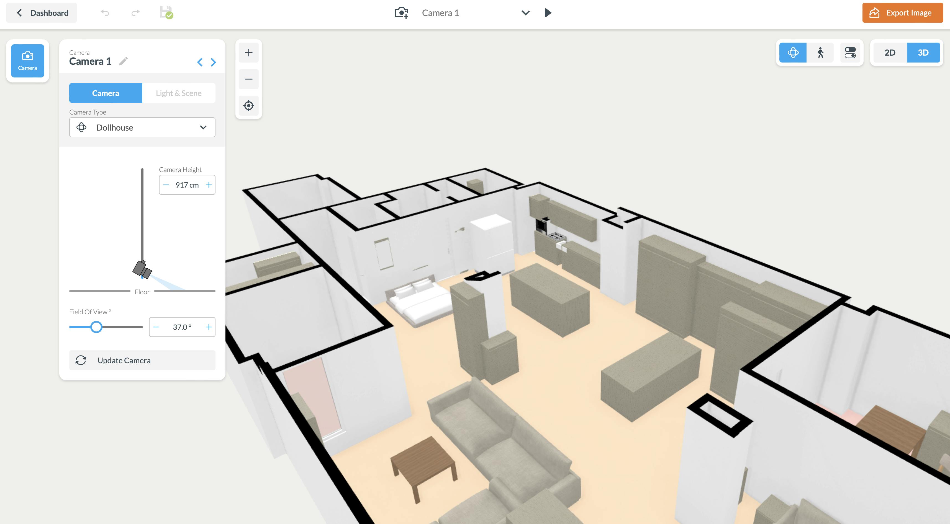Viewport: 950px width, 524px height.
Task: Open the Camera 1 selector dropdown
Action: pos(525,13)
